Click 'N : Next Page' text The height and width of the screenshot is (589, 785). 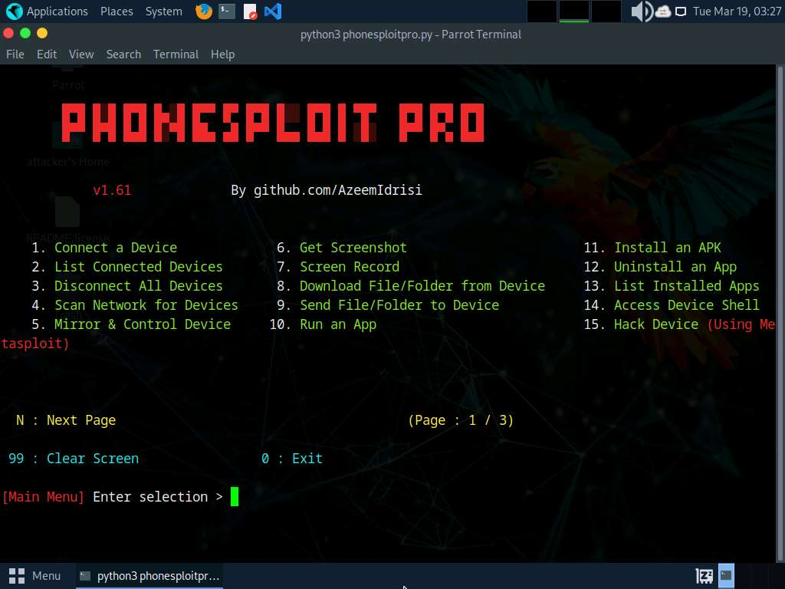tap(66, 420)
